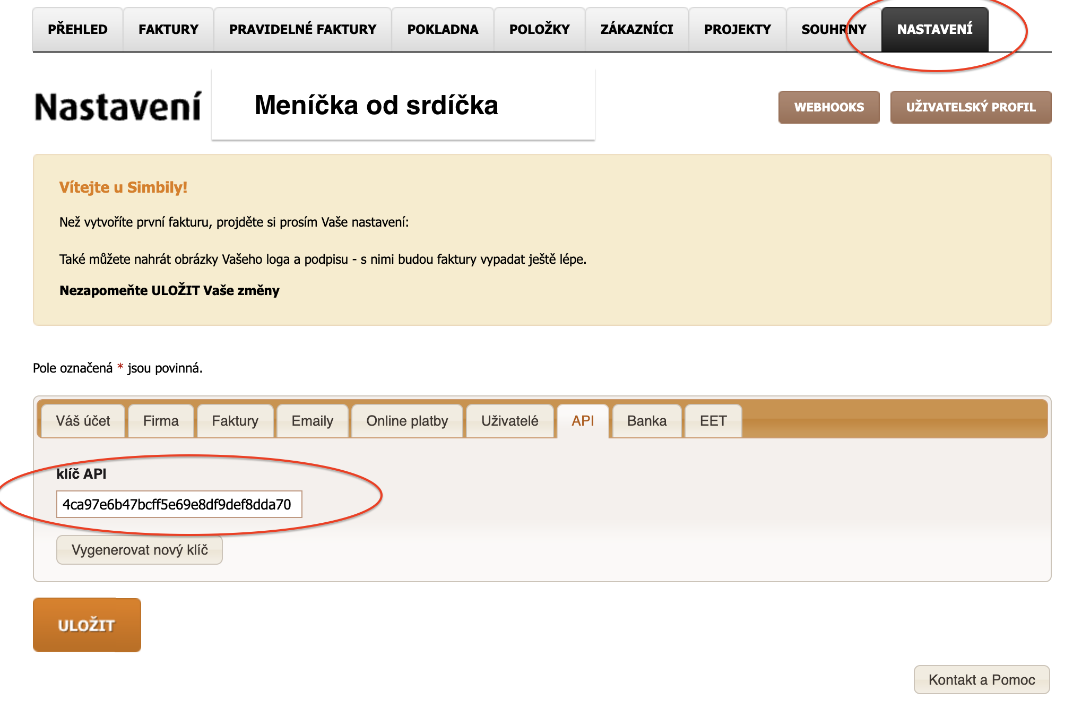Select the Zákazníci tab
The width and height of the screenshot is (1073, 708).
click(x=636, y=29)
